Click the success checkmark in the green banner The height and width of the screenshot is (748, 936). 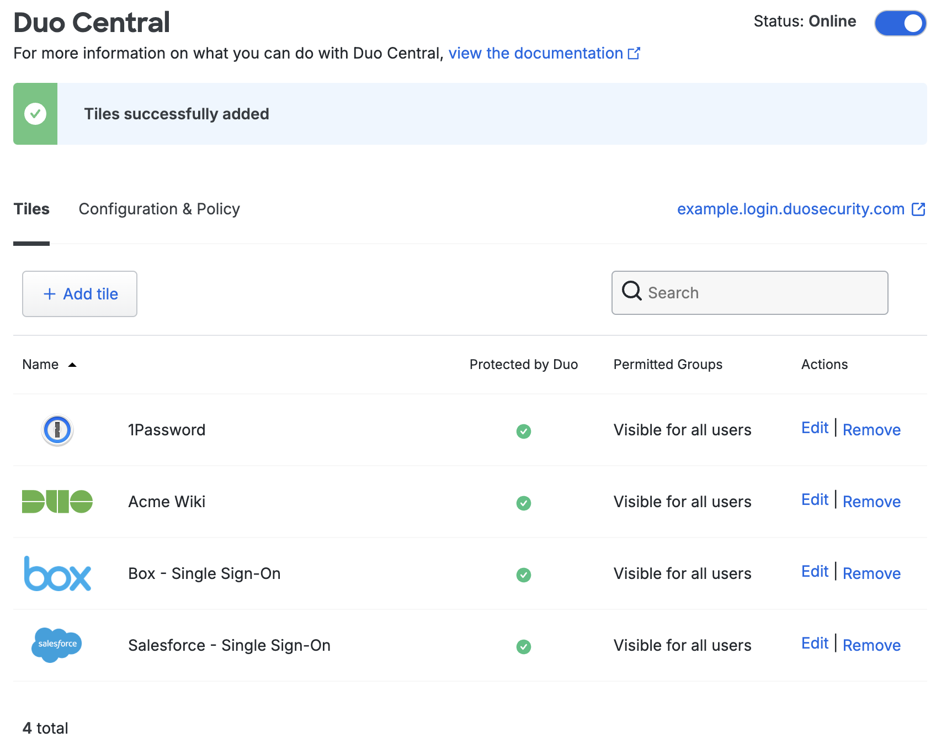(35, 113)
